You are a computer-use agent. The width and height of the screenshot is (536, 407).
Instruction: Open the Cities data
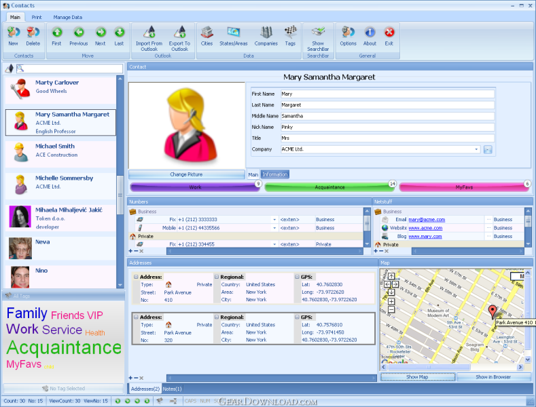(207, 36)
